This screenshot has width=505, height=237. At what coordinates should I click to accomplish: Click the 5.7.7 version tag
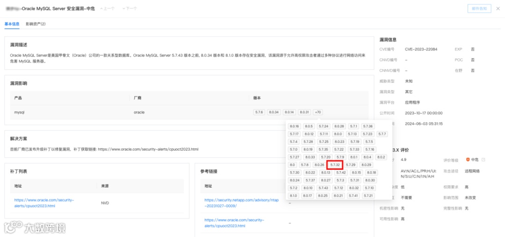coord(382,134)
